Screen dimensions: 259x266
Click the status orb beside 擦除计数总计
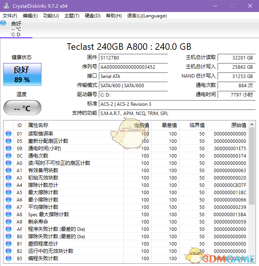click(x=8, y=185)
